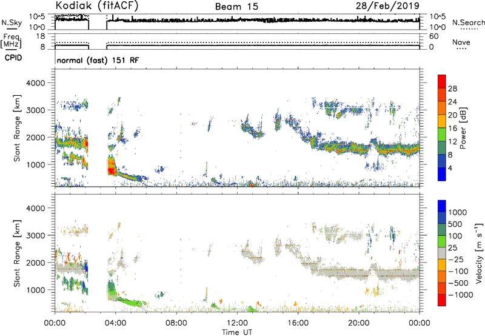The width and height of the screenshot is (485, 336).
Task: Click the 'Kodiak (fitACF)' title text
Action: tap(97, 5)
